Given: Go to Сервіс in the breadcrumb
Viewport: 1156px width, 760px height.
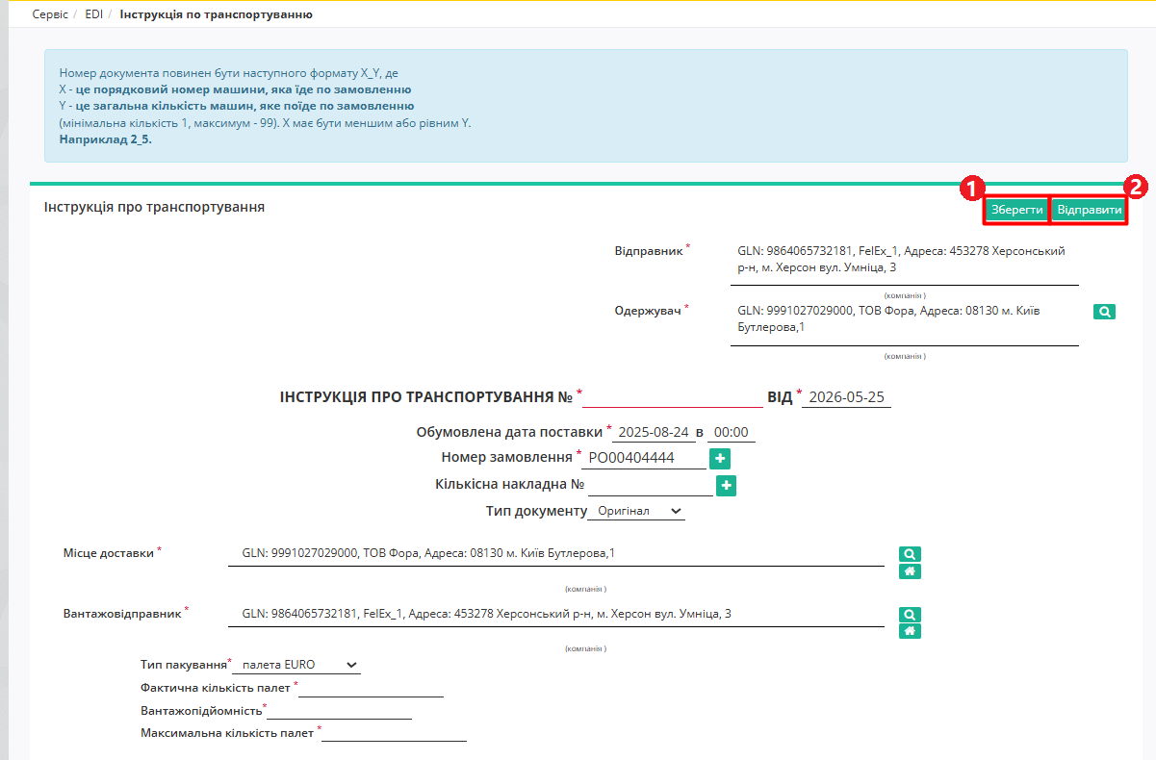Looking at the screenshot, I should 50,14.
